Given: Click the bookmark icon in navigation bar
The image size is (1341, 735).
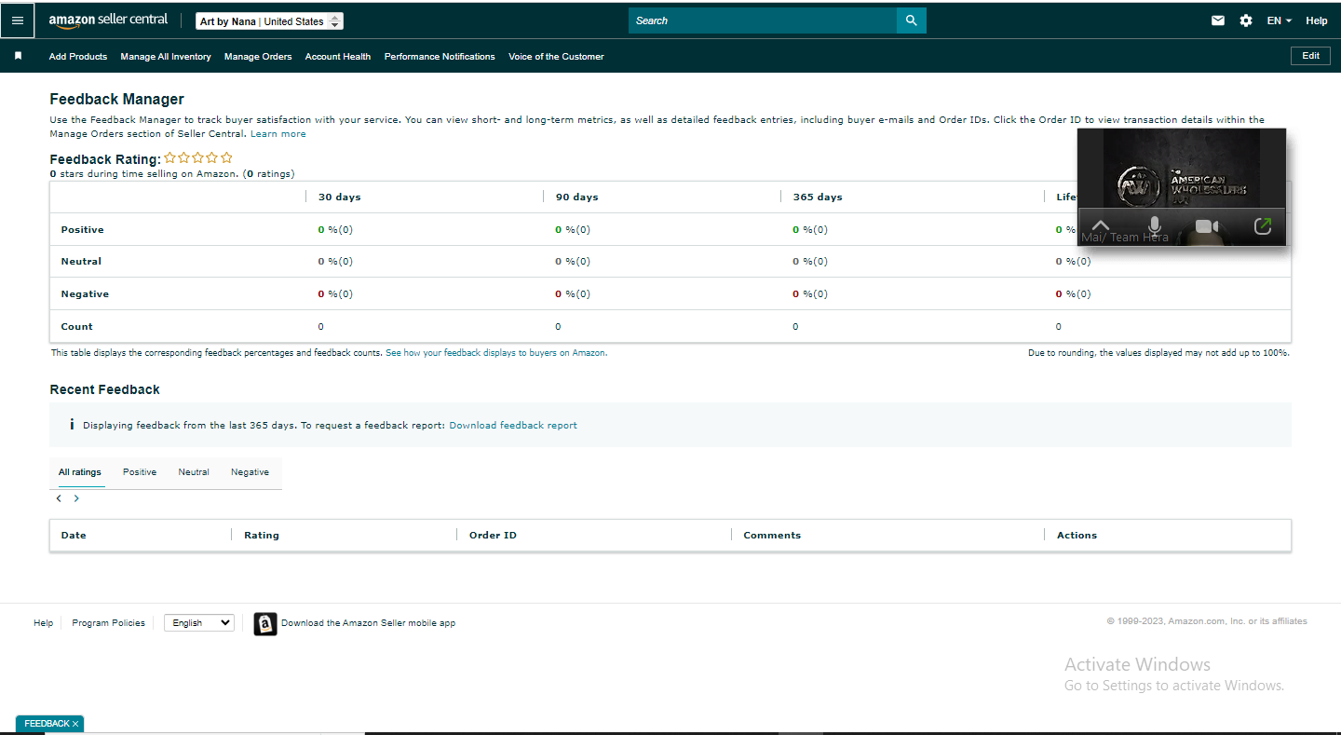Looking at the screenshot, I should [x=18, y=56].
